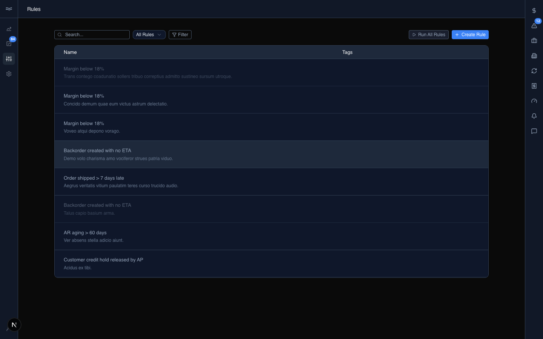Click the dollar sign icon in right panel
The image size is (543, 339).
pyautogui.click(x=534, y=11)
